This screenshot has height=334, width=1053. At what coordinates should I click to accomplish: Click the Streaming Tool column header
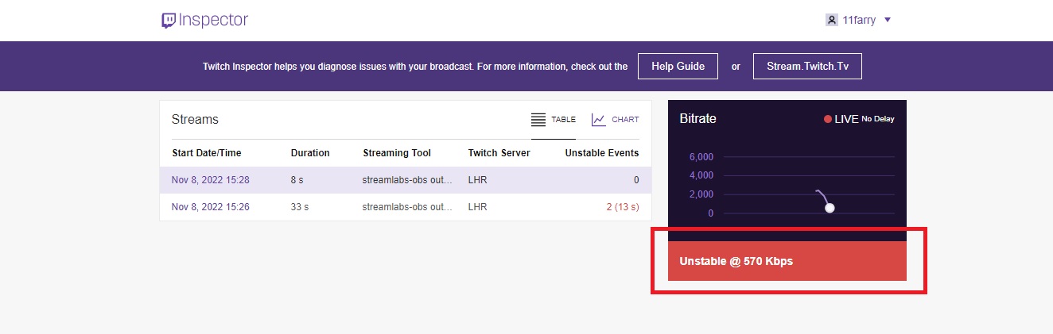click(397, 153)
